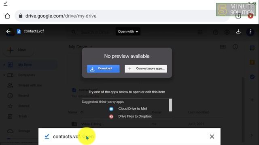Click the search magnifier icon
Image resolution: width=259 pixels, height=145 pixels.
click(74, 32)
